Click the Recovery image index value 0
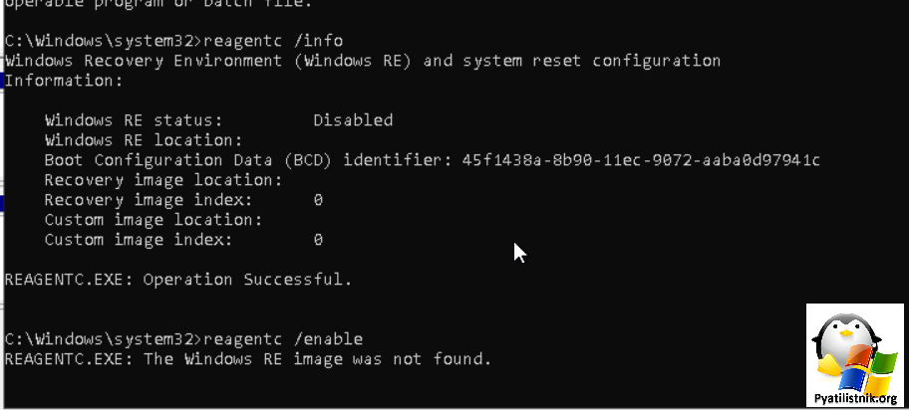Screen dimensions: 909x410 click(318, 200)
